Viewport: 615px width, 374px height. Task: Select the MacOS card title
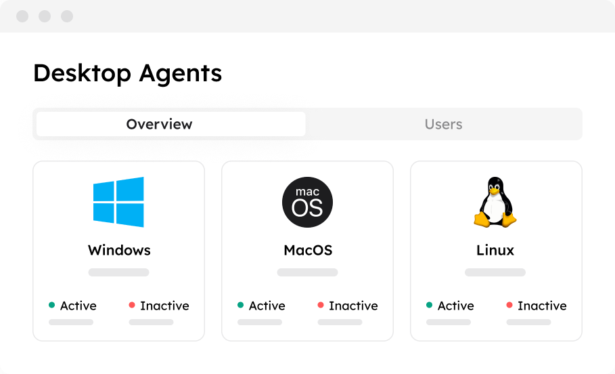click(x=308, y=250)
